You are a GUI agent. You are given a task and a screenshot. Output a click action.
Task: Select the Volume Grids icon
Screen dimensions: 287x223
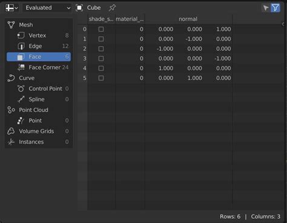point(11,131)
